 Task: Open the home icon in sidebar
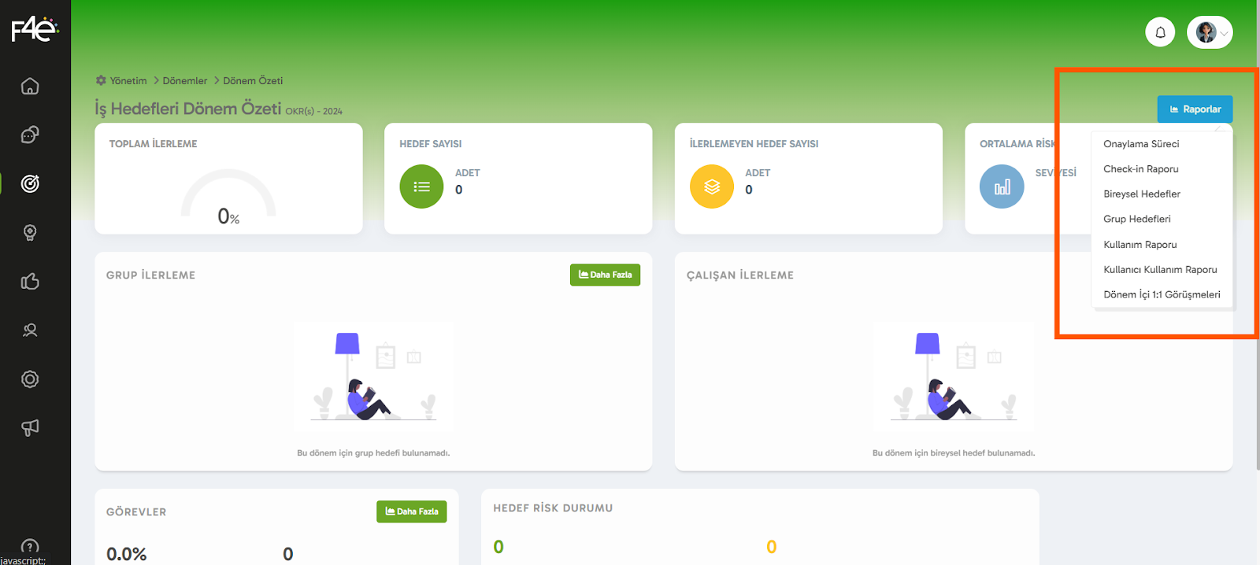[30, 86]
